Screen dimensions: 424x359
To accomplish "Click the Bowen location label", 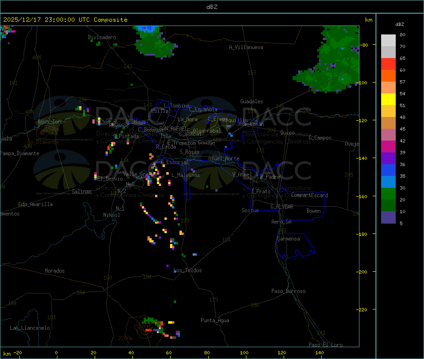I will click(x=313, y=211).
